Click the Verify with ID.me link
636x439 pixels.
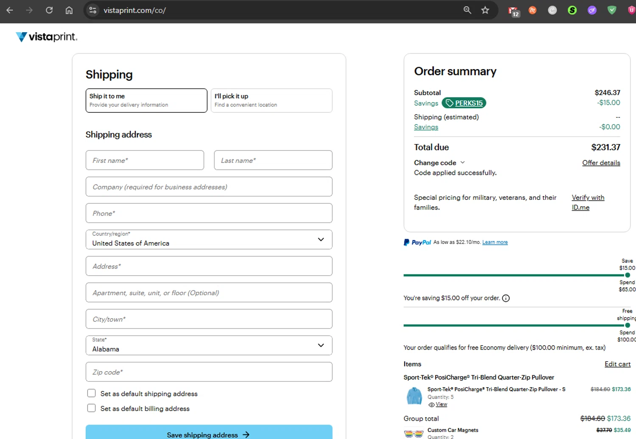[x=588, y=202]
